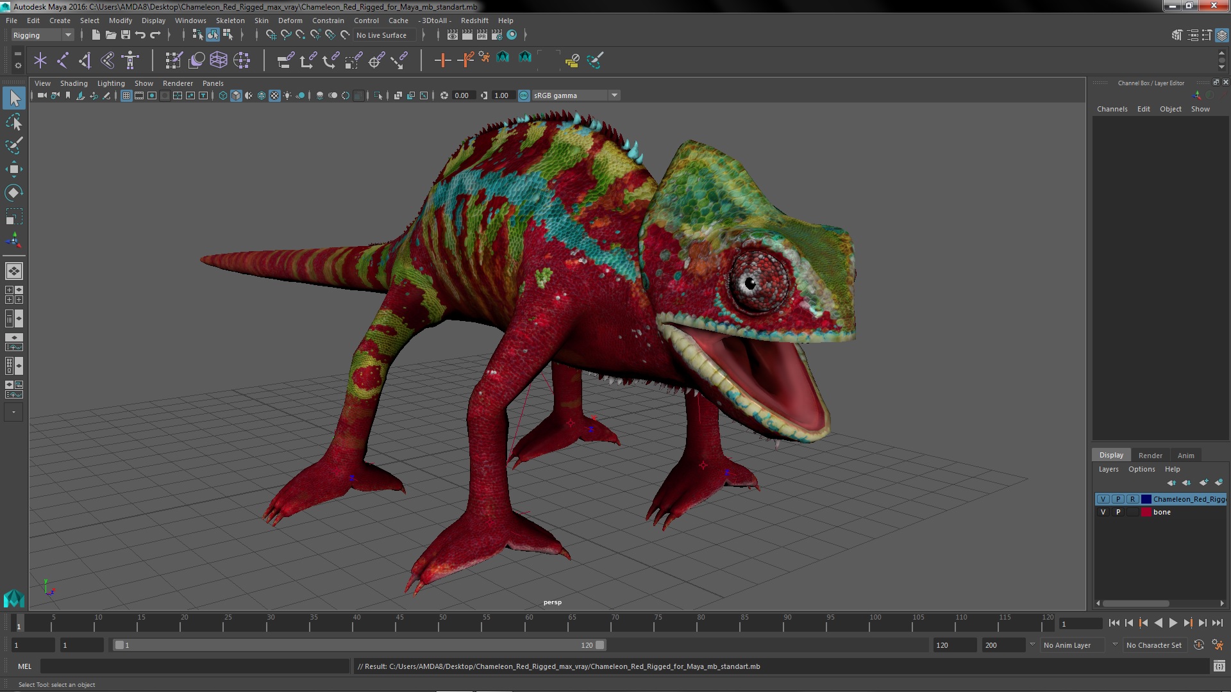The height and width of the screenshot is (692, 1231).
Task: Open the Shading viewport menu
Action: click(74, 83)
